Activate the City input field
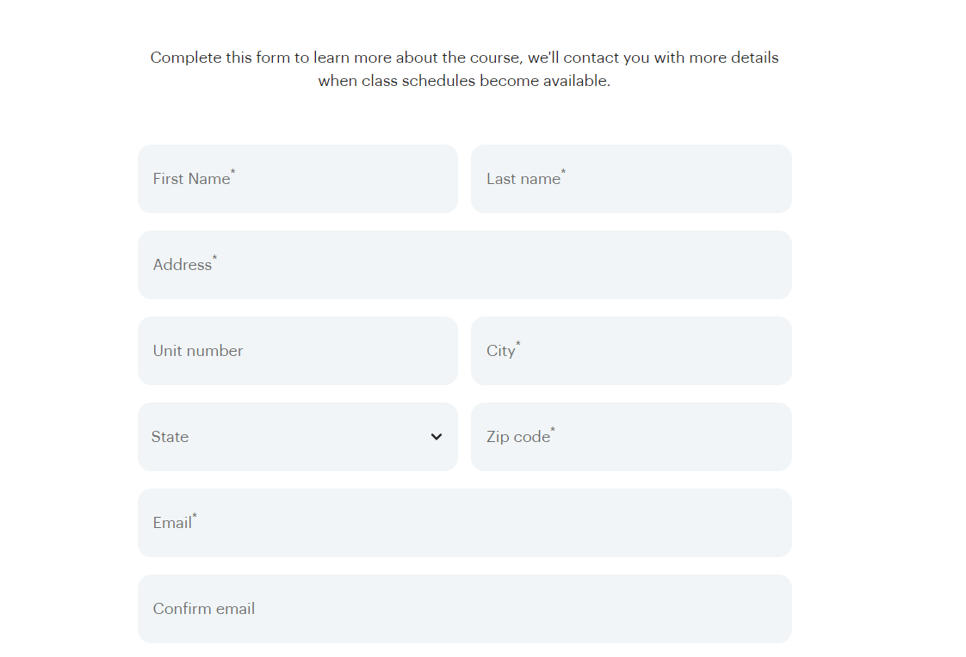Screen dimensions: 966x657 click(x=631, y=351)
